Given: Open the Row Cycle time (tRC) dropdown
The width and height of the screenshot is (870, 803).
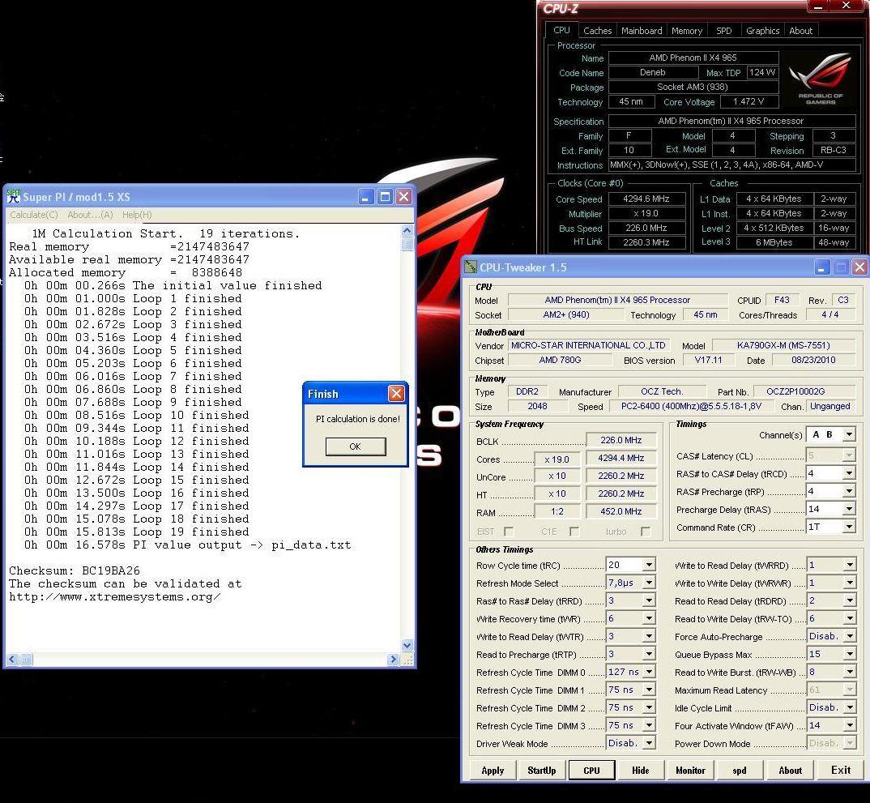Looking at the screenshot, I should (649, 565).
